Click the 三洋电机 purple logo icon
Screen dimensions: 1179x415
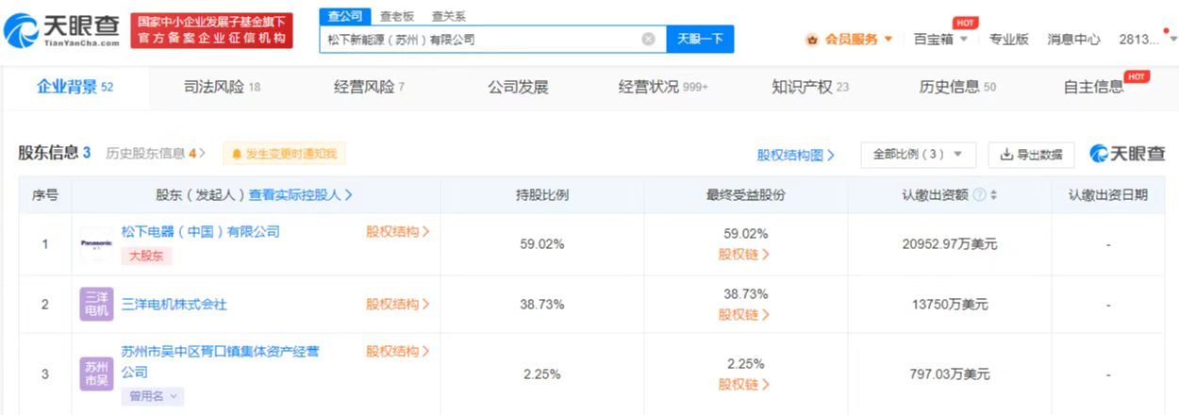(96, 304)
